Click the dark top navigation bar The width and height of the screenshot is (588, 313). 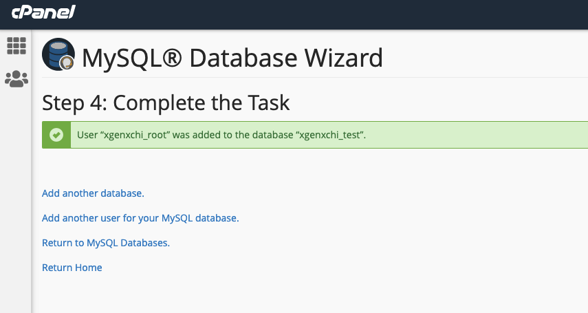click(294, 14)
